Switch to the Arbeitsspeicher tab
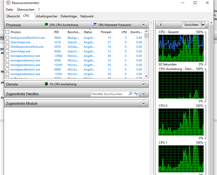 47,16
